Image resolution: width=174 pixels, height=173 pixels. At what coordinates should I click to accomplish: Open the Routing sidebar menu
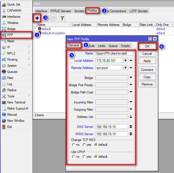click(x=16, y=60)
